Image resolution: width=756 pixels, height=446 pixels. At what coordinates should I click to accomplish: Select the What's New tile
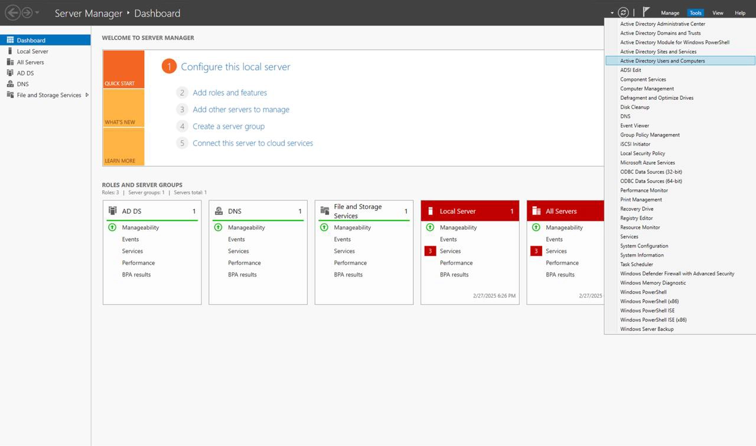point(123,108)
